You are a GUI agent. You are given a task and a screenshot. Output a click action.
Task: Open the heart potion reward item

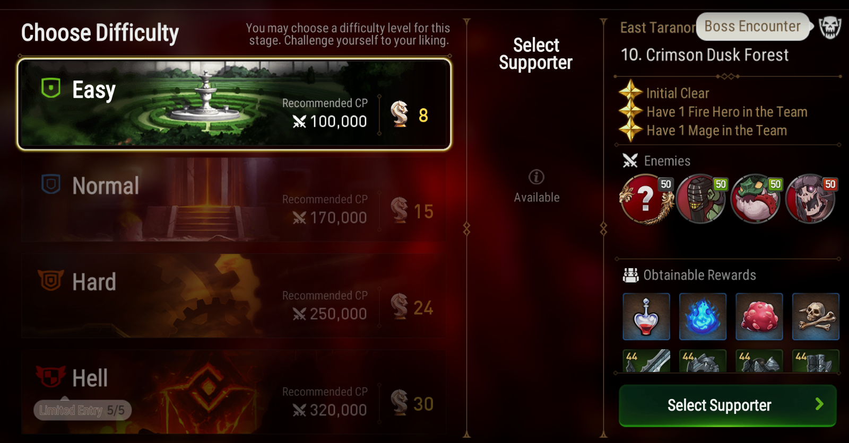pos(646,316)
